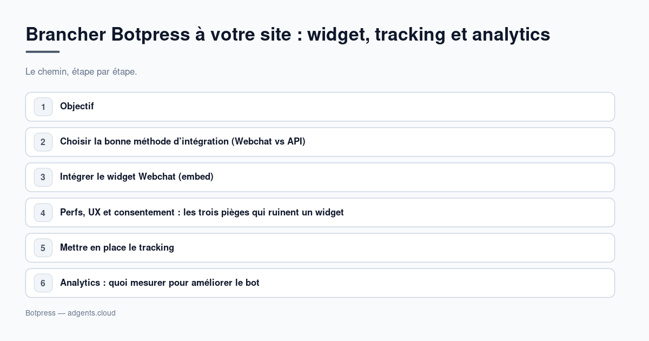Select the number 5 step badge
649x341 pixels.
[x=43, y=248]
